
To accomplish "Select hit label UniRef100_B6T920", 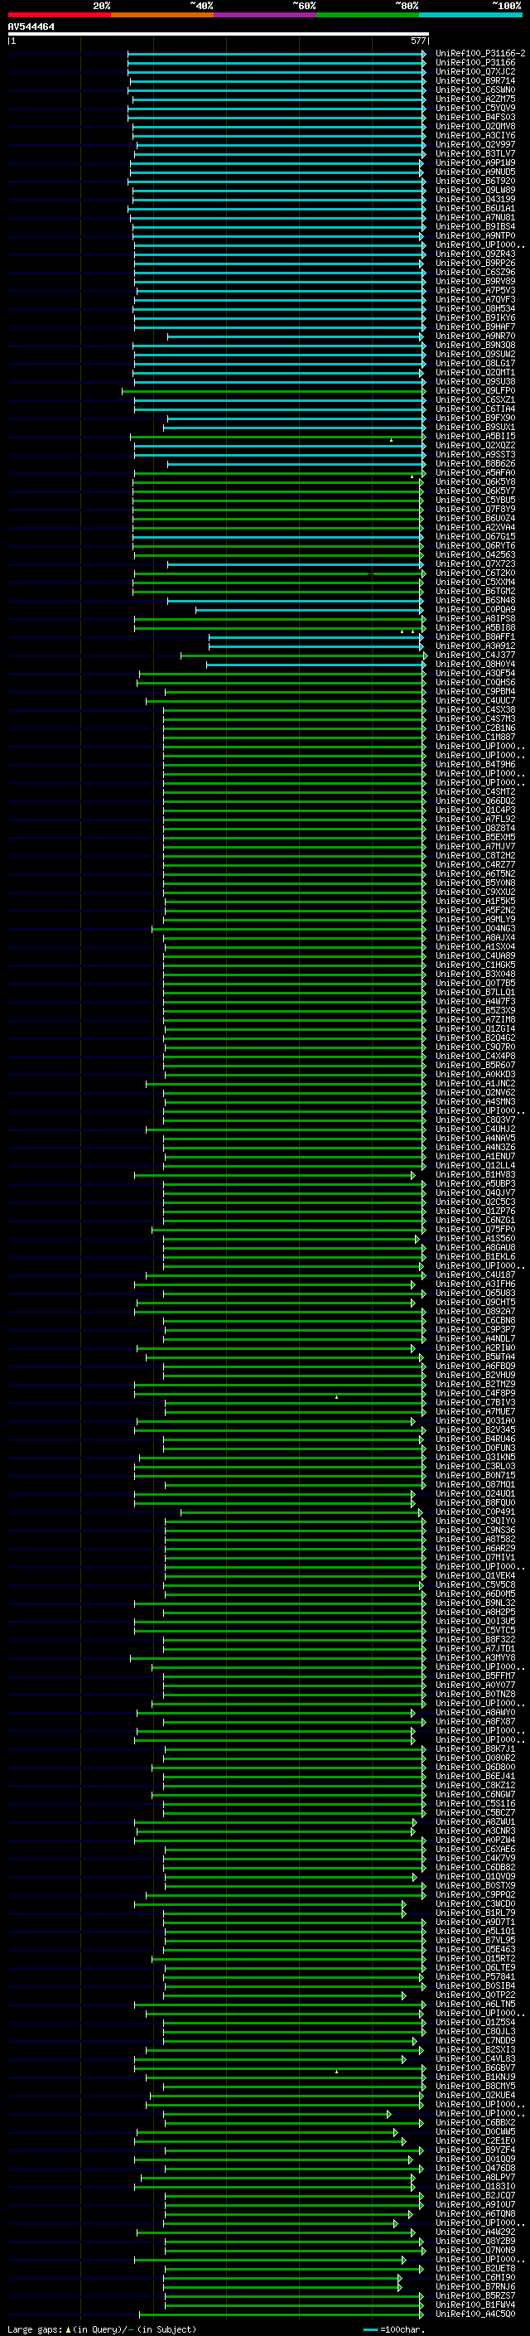I will click(475, 181).
